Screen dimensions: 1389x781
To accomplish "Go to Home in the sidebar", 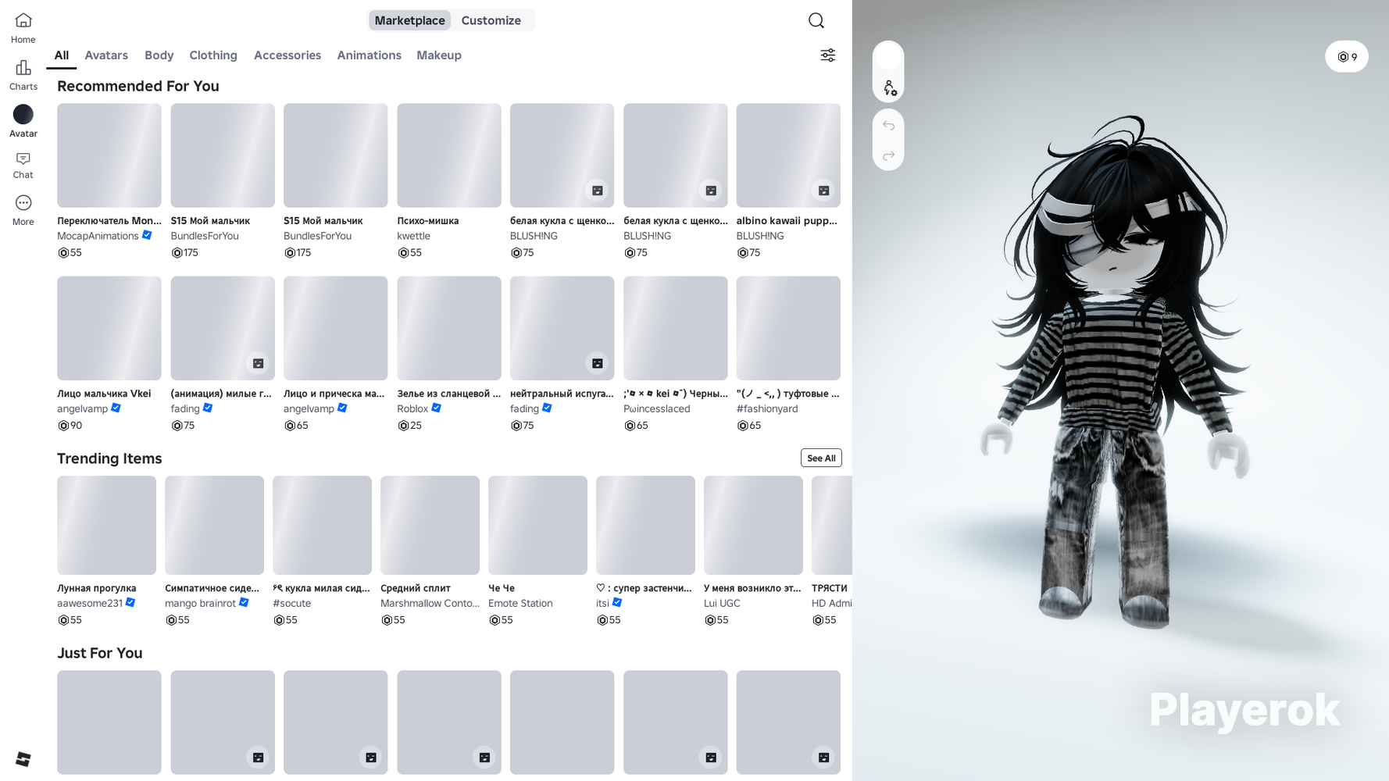I will [23, 28].
